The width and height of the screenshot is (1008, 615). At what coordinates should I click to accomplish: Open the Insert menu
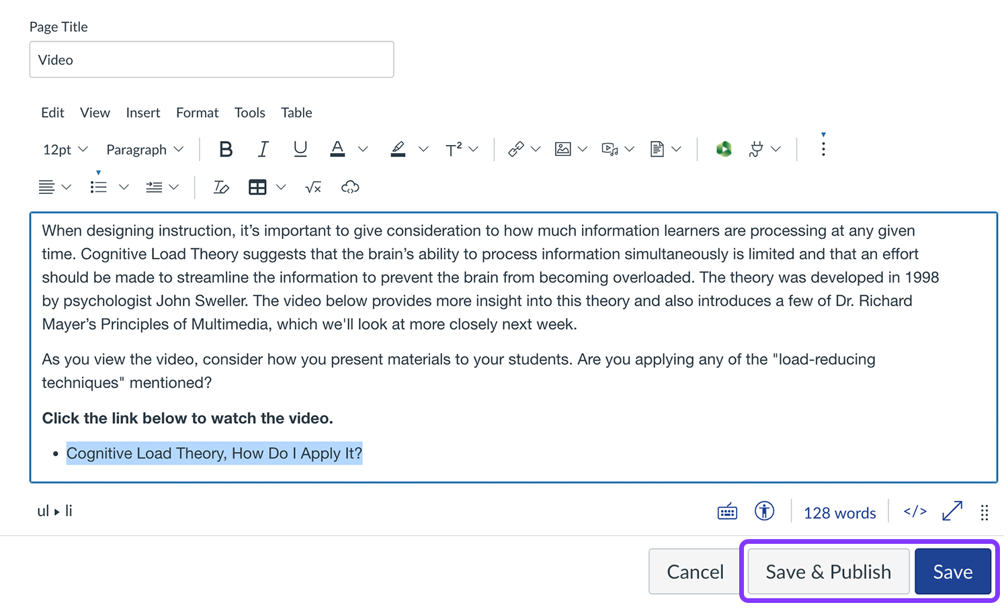pyautogui.click(x=143, y=112)
